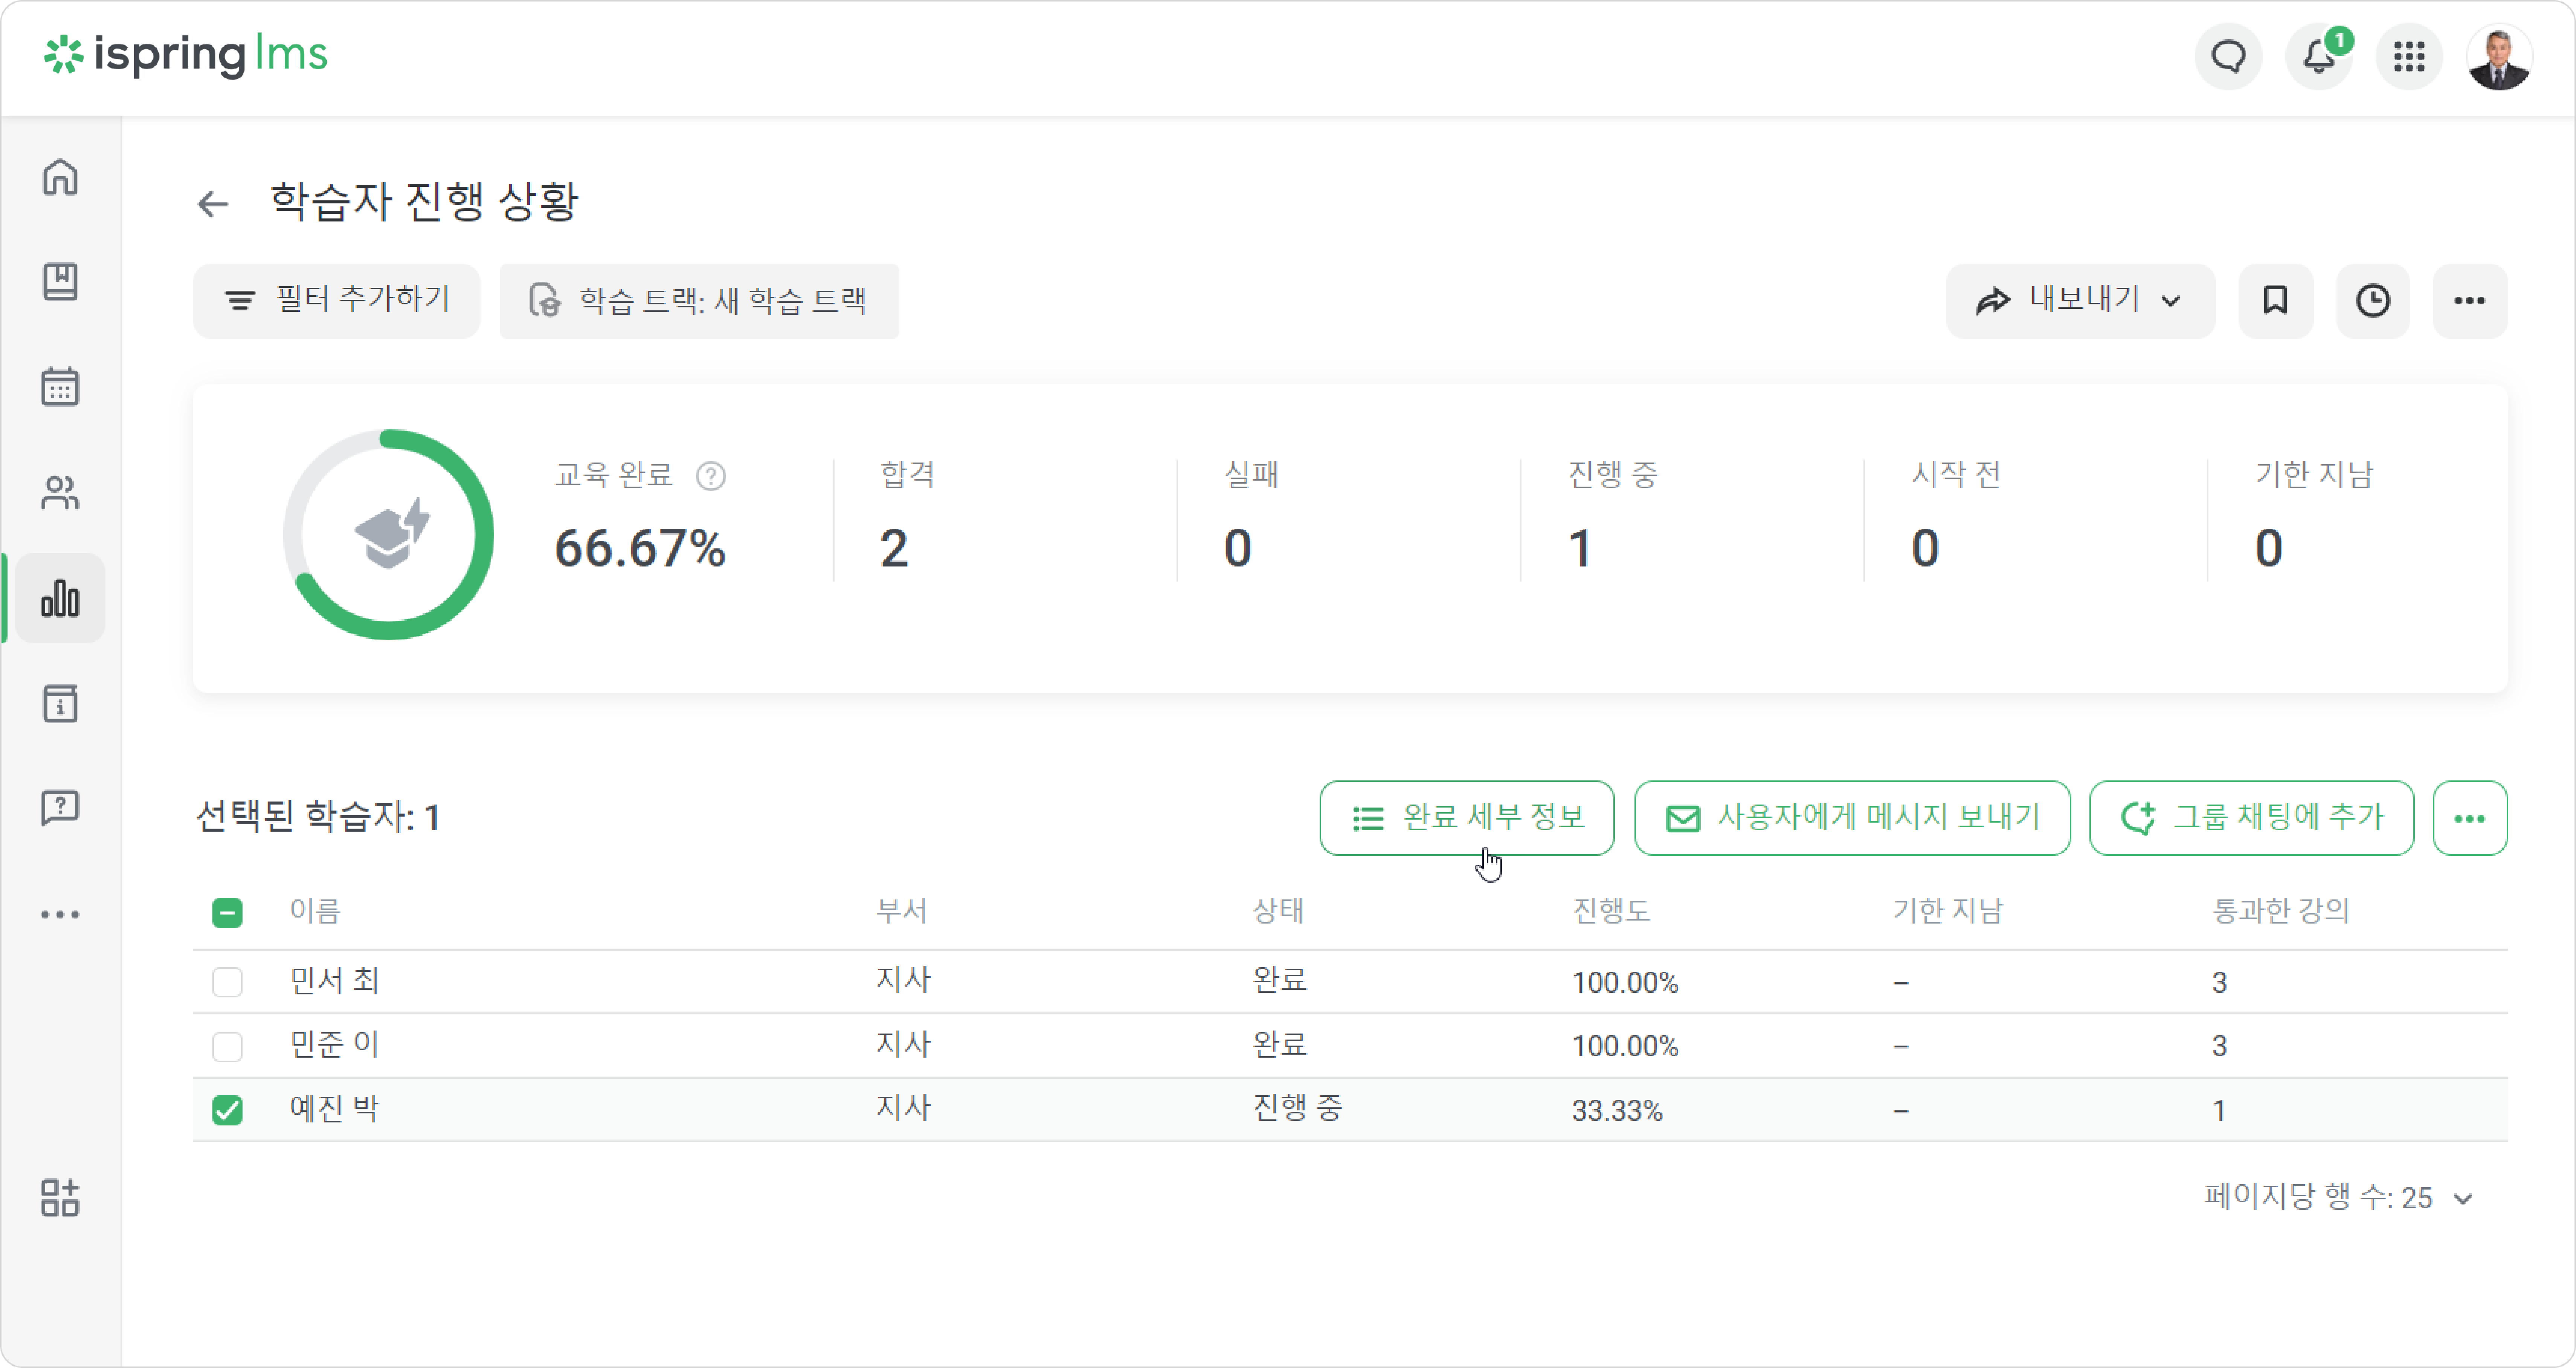The height and width of the screenshot is (1368, 2576).
Task: Open the help question icon in sidebar
Action: tap(60, 808)
